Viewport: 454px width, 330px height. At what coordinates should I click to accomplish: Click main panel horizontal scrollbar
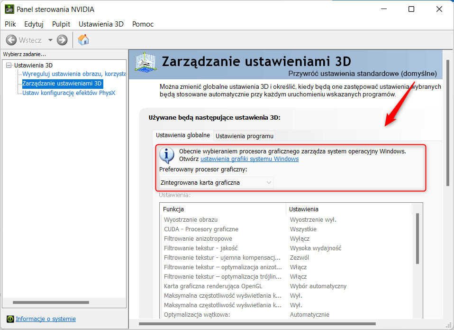tap(257, 324)
